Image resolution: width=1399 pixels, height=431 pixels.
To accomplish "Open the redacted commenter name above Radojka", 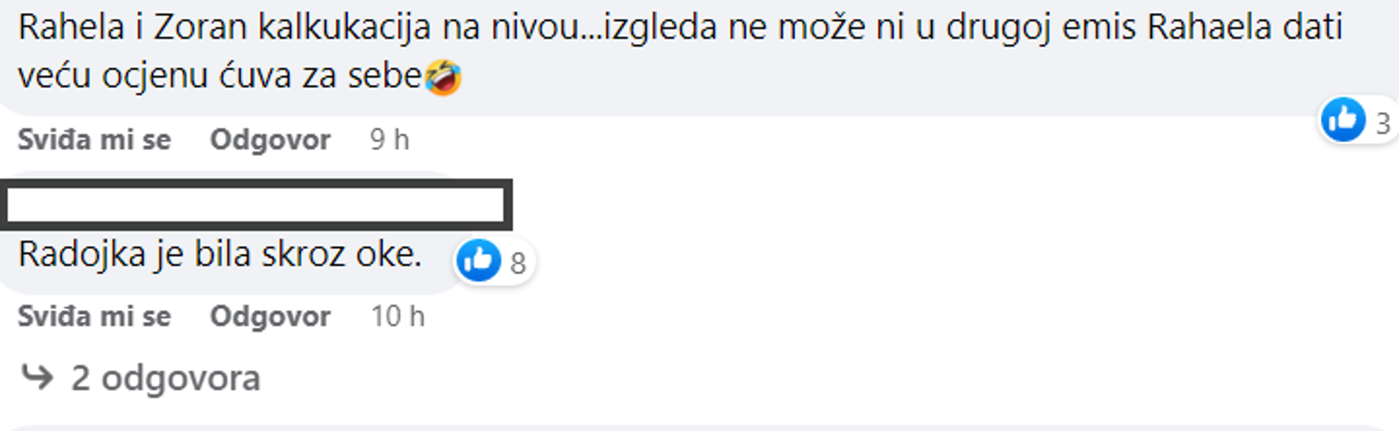I will point(255,205).
